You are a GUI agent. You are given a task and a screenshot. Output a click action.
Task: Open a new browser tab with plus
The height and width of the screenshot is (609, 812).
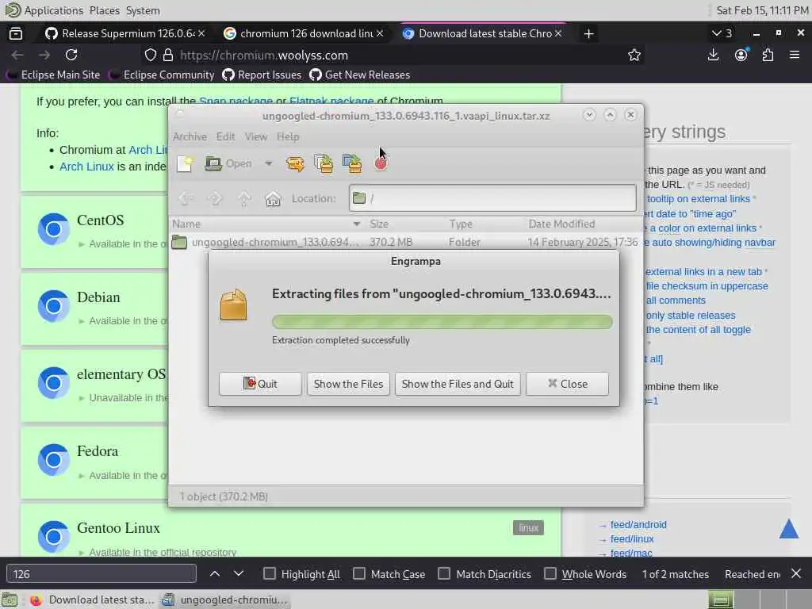point(588,33)
